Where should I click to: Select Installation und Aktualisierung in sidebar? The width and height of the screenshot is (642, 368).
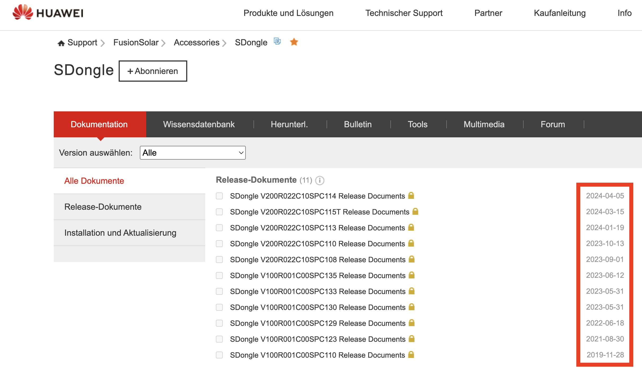click(x=120, y=233)
